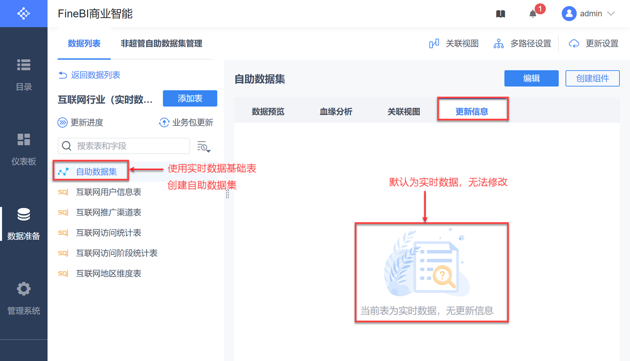
Task: Click the admin user avatar
Action: (x=569, y=14)
